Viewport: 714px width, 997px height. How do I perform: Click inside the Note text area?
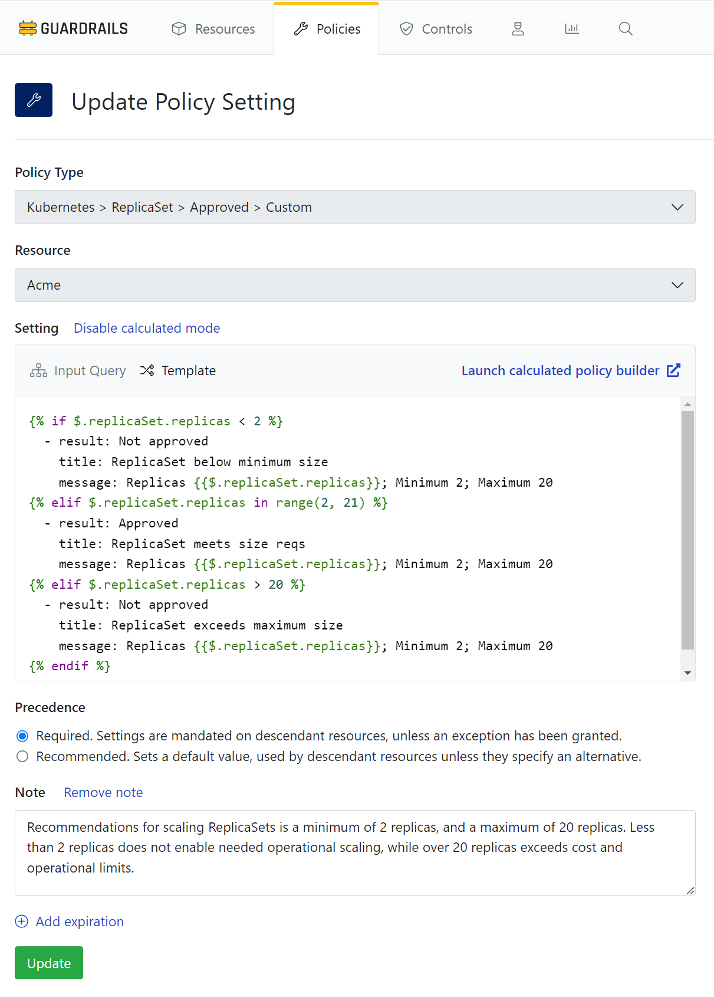click(x=355, y=852)
